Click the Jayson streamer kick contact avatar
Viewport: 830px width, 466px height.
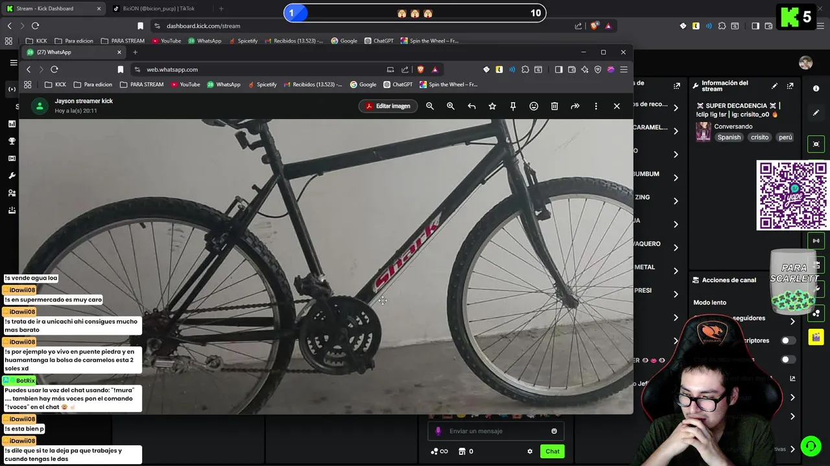tap(40, 106)
